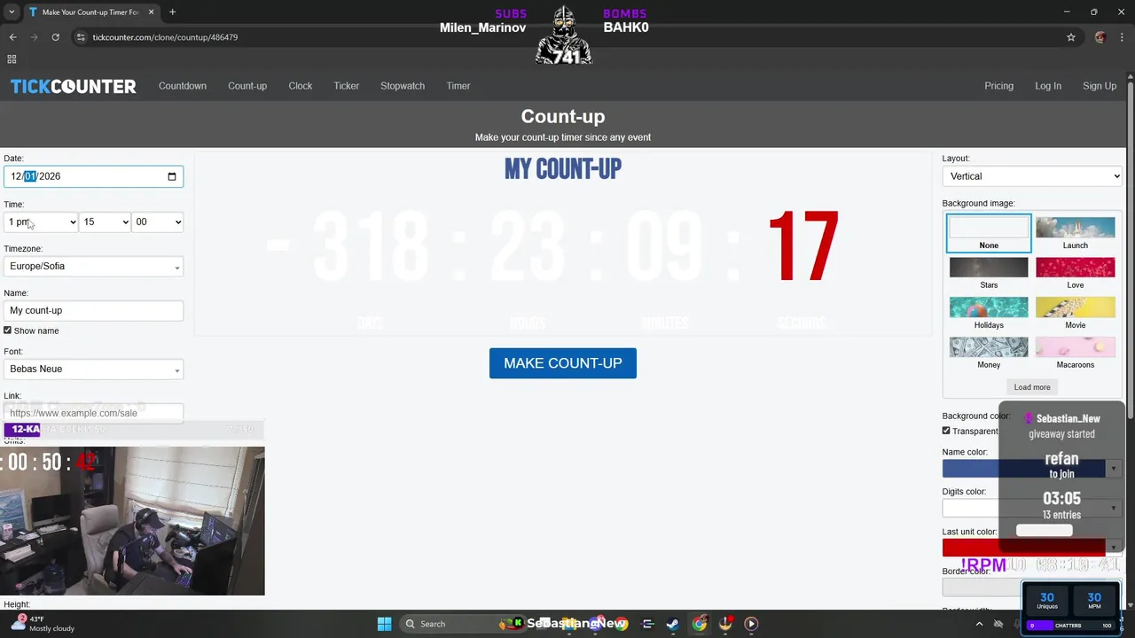Screen dimensions: 1135x638
Task: Open the Chrome profile avatar
Action: point(1100,37)
